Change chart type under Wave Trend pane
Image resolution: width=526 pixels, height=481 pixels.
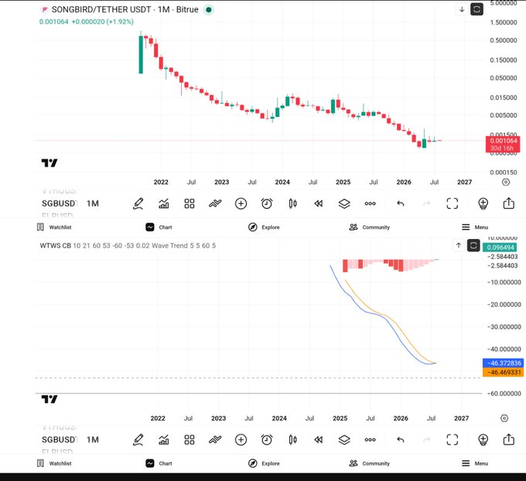coord(292,439)
